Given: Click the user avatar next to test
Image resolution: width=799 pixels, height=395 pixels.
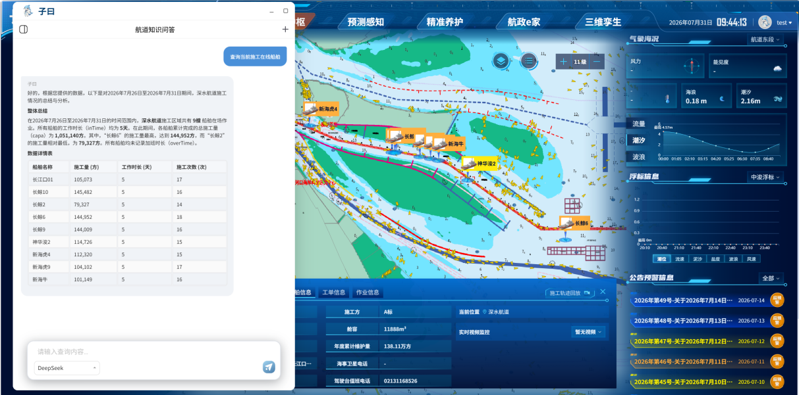Looking at the screenshot, I should tap(765, 22).
